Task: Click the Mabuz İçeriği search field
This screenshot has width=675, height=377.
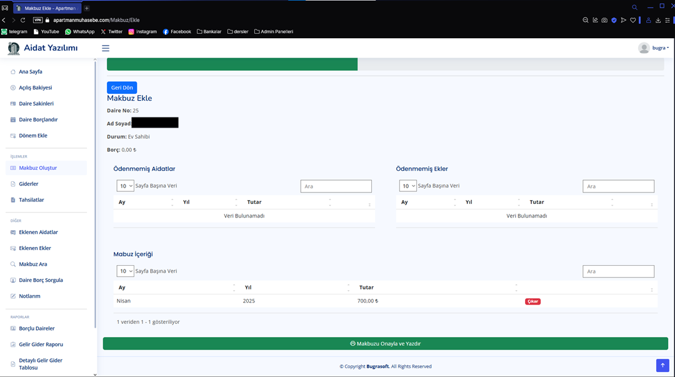Action: [618, 271]
